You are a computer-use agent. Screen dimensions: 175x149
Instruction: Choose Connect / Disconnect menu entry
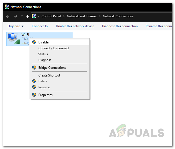[x=59, y=48]
